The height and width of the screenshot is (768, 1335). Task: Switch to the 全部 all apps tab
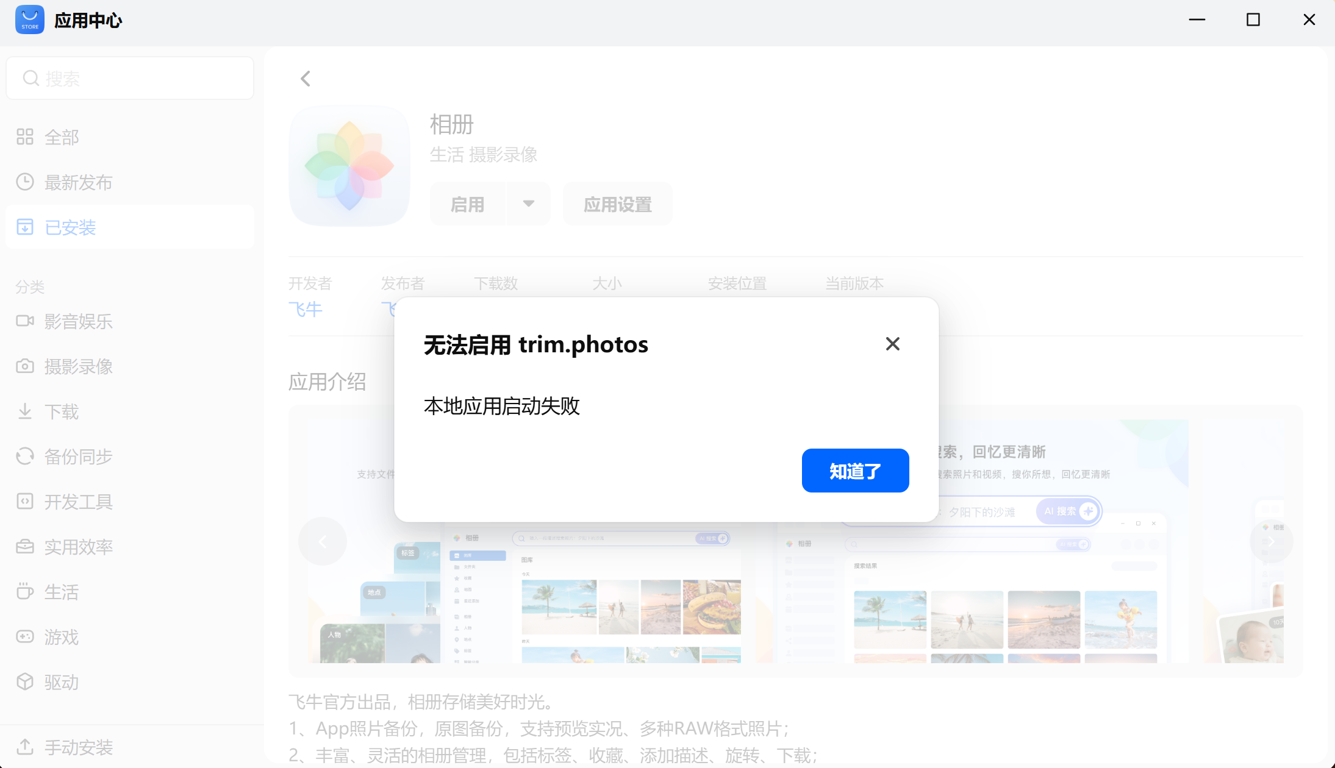click(x=61, y=137)
